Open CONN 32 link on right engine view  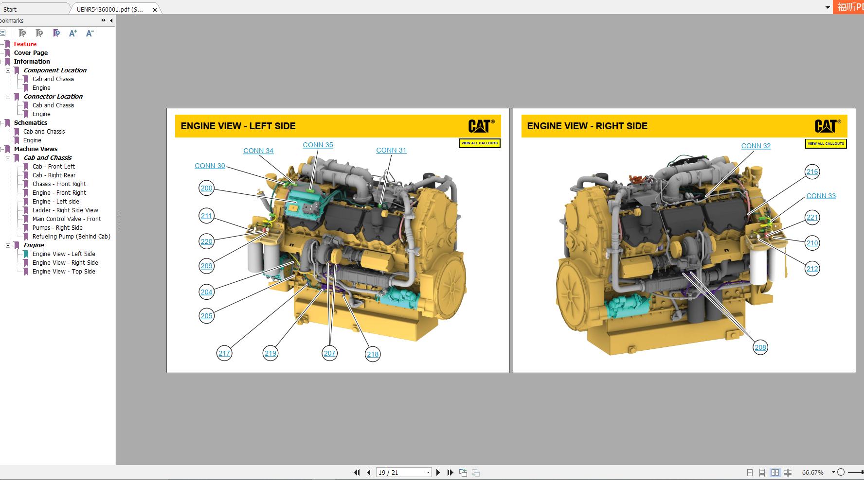(756, 146)
